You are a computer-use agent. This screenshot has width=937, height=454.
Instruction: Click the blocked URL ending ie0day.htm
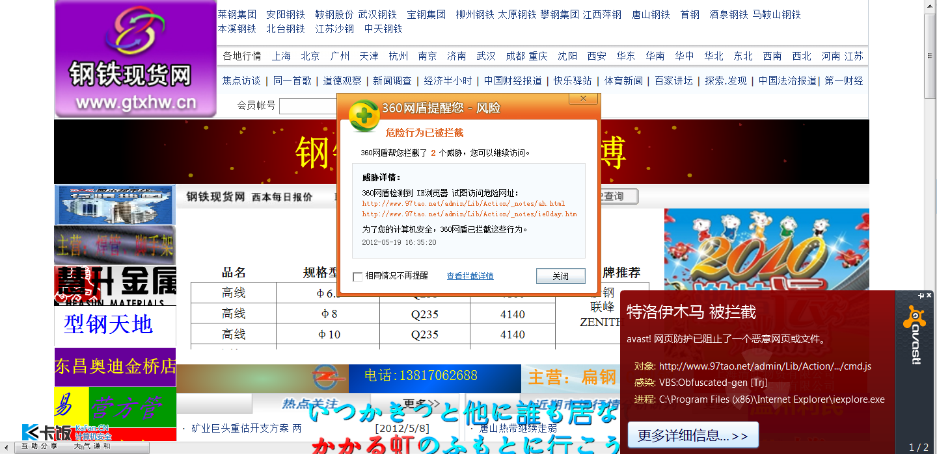[469, 214]
